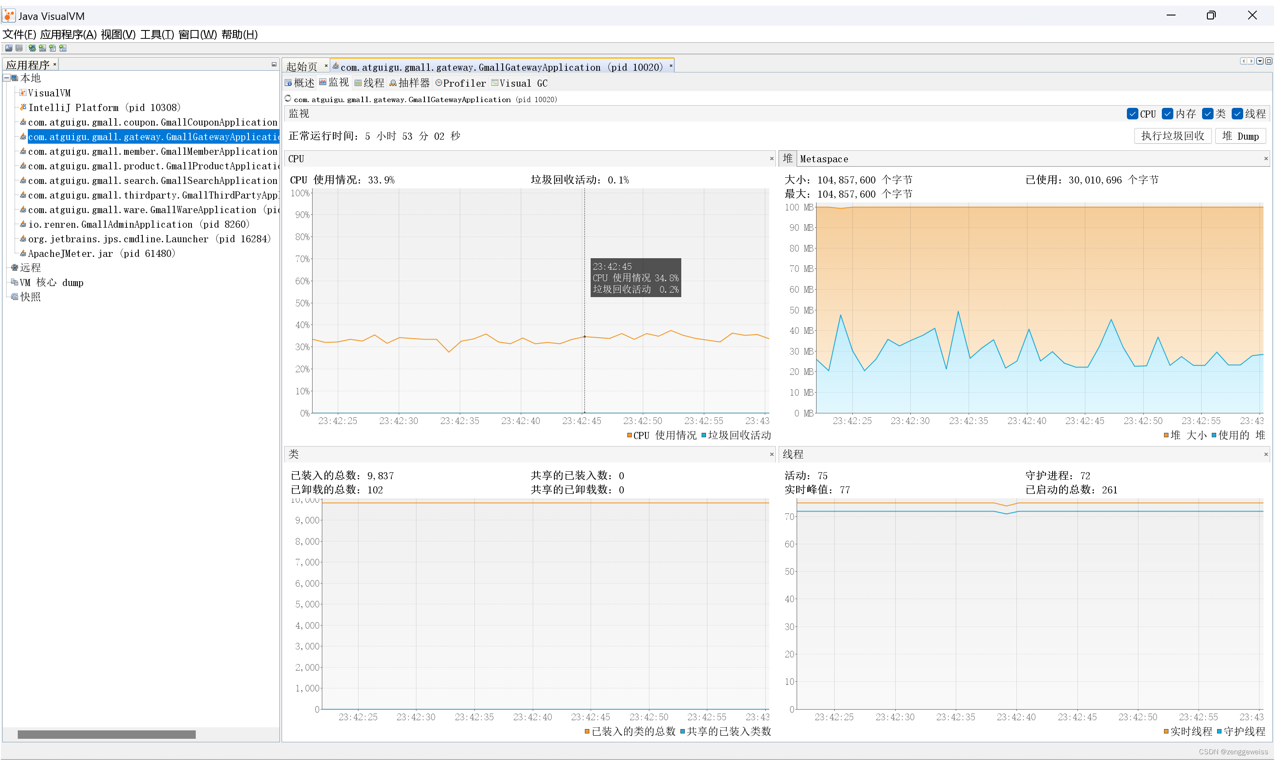The height and width of the screenshot is (760, 1275).
Task: Click Add VM Coredump toolbar icon
Action: tap(53, 48)
